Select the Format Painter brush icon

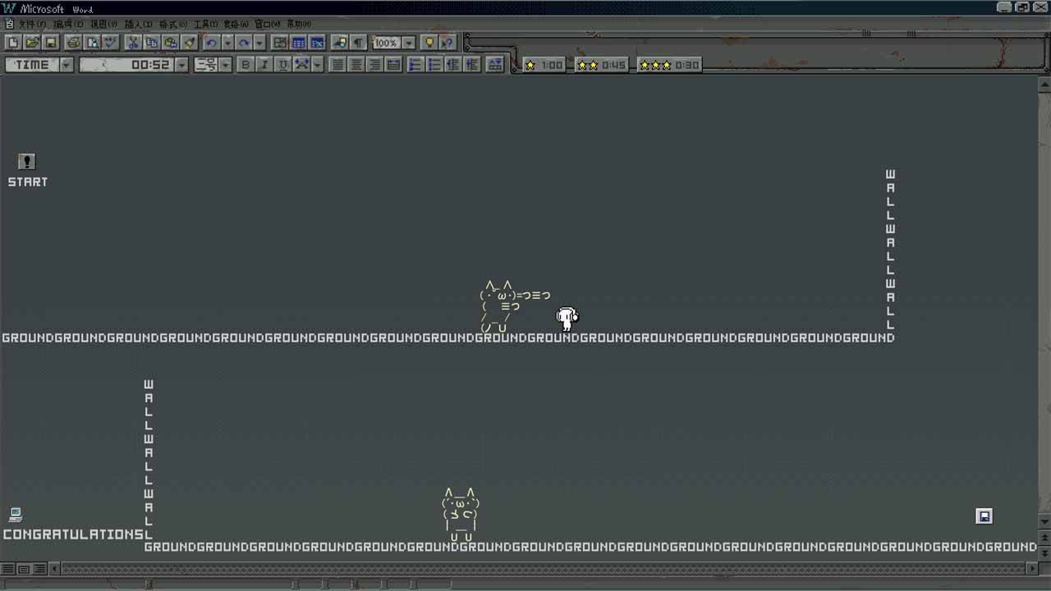[x=190, y=43]
